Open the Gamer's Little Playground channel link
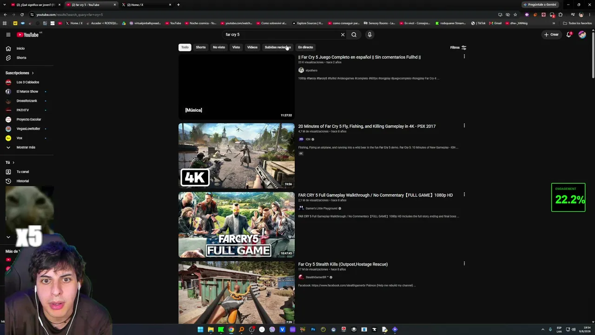The image size is (595, 335). pos(321,208)
